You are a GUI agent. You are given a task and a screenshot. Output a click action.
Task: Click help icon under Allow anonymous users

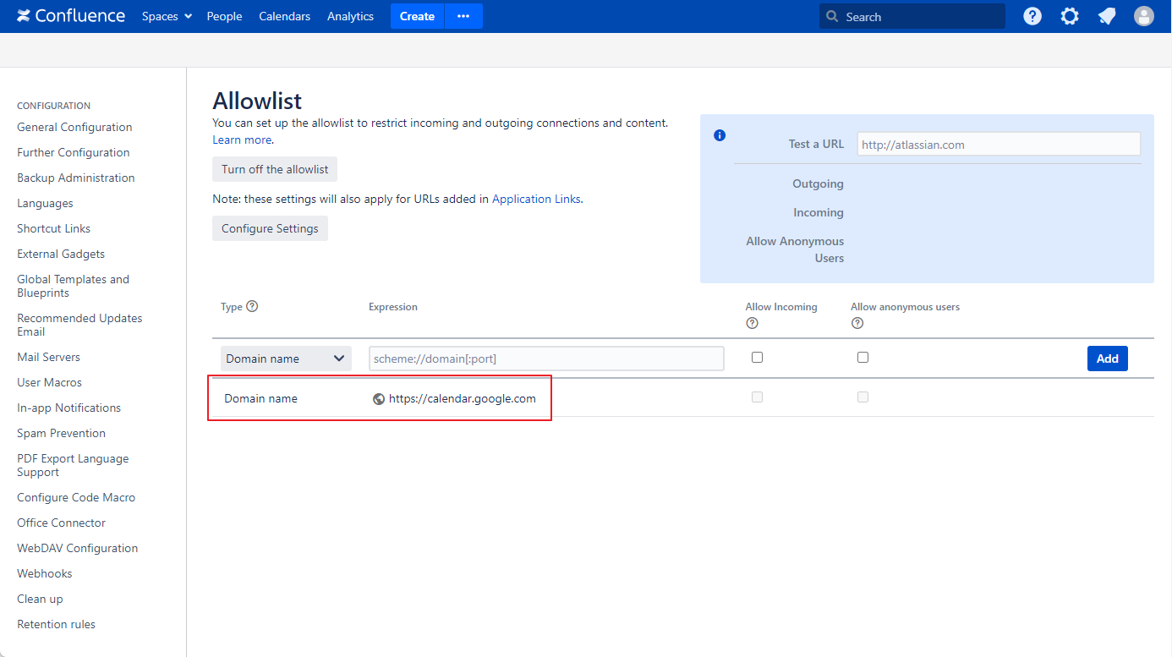[857, 323]
